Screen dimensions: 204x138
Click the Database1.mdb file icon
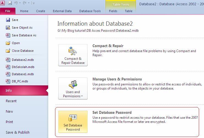point(8,74)
